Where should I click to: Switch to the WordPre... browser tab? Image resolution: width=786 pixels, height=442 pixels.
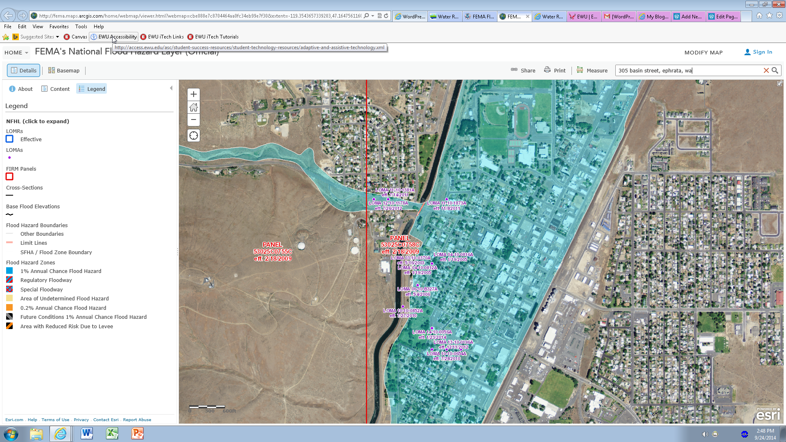point(410,16)
